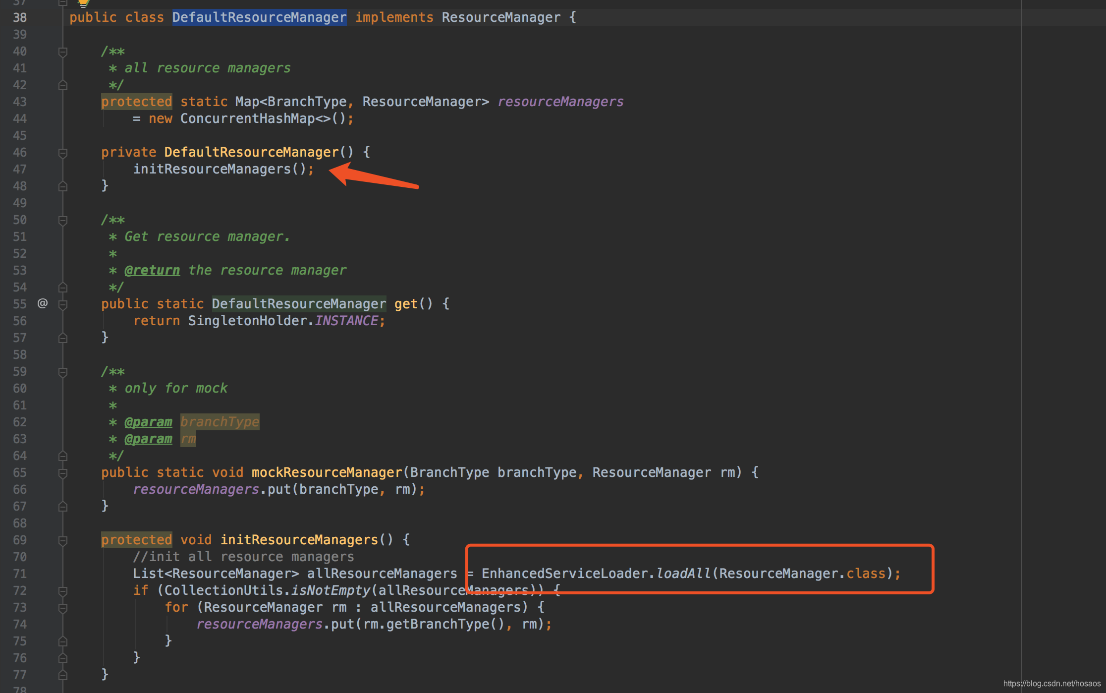
Task: Collapse the initResourceManagers method at line 69
Action: (x=63, y=540)
